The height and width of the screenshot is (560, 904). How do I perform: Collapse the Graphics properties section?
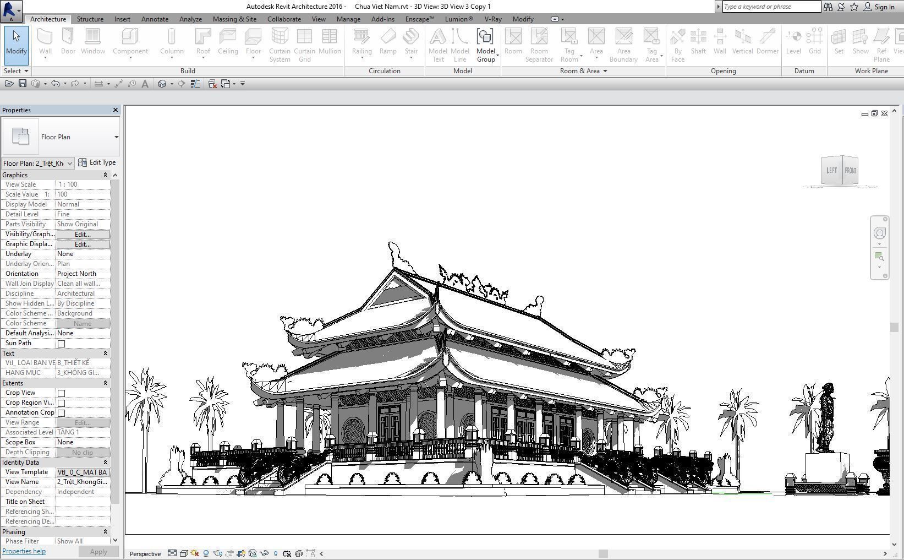click(105, 175)
